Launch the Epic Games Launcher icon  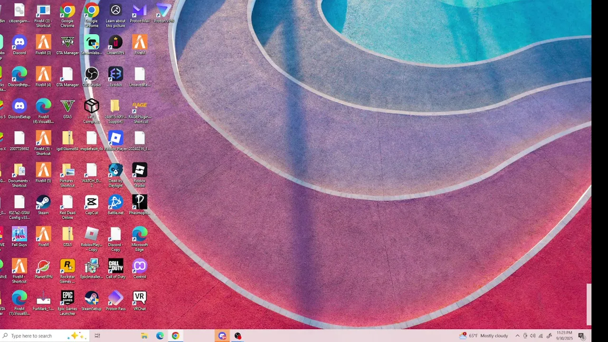click(x=67, y=303)
